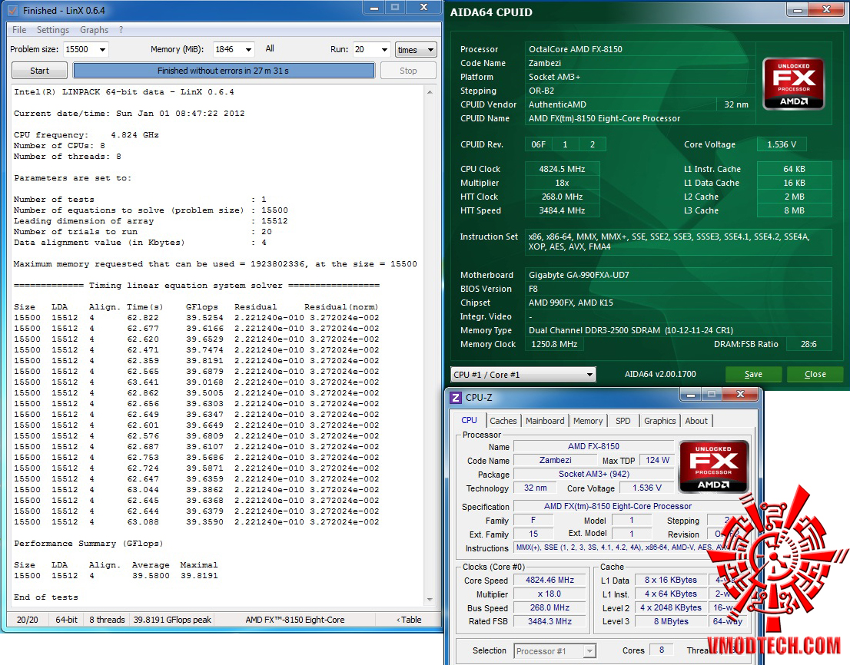Toggle the Table view in LinX status bar
Viewport: 850px width, 665px height.
(409, 620)
